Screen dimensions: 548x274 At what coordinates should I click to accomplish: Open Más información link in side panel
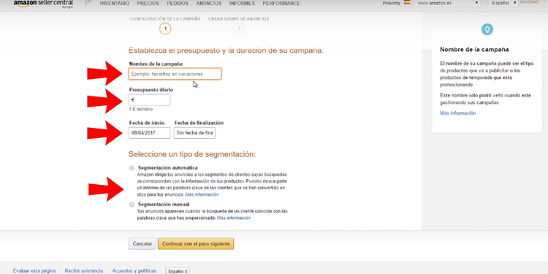[x=458, y=113]
